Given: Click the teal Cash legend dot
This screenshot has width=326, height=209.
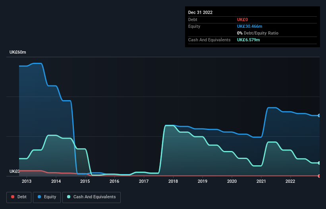Looking at the screenshot, I should point(69,197).
